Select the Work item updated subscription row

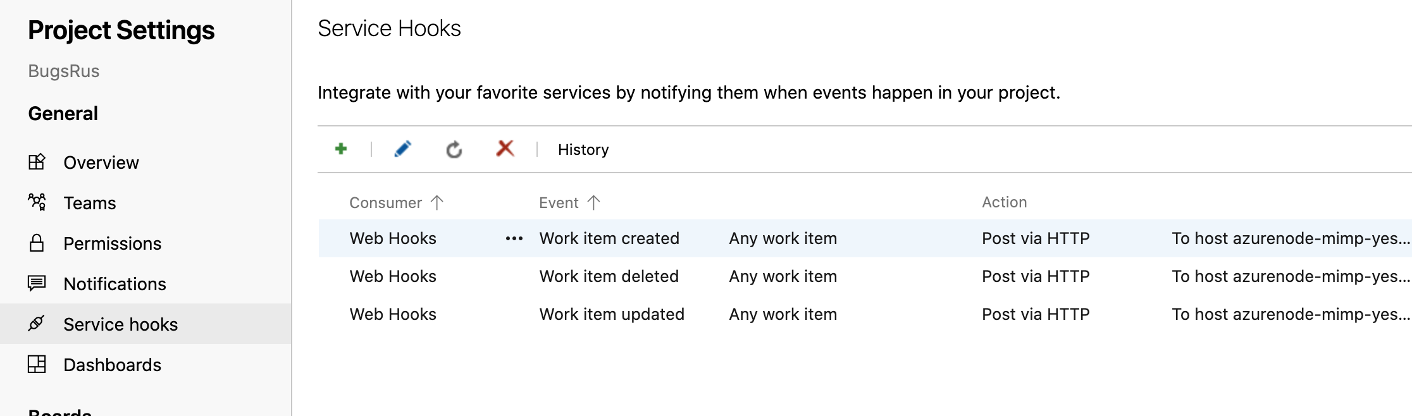tap(611, 314)
